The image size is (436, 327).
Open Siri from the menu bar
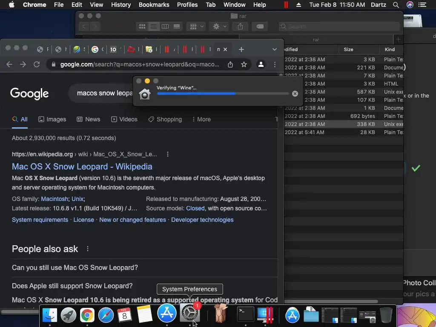tap(410, 5)
